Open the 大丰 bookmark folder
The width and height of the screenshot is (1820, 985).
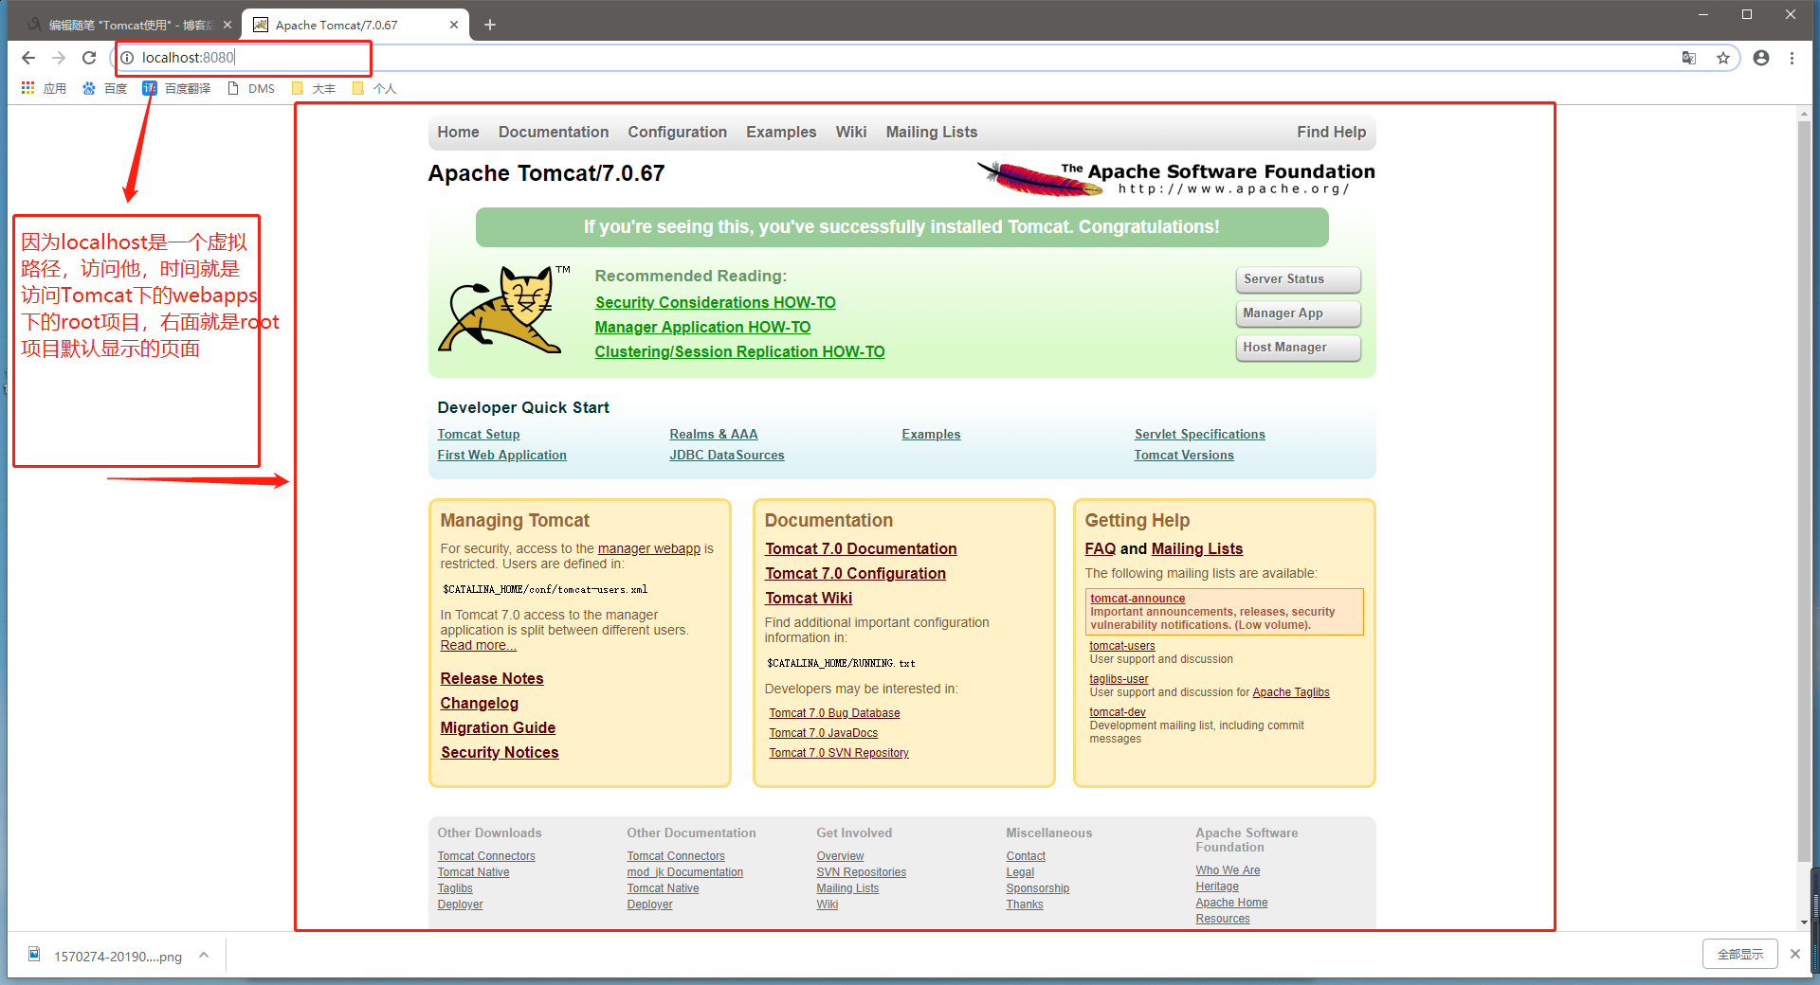click(x=314, y=88)
